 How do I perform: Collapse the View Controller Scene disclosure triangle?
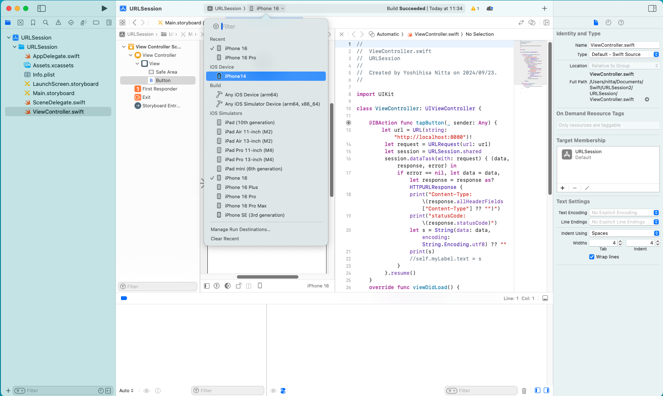[x=123, y=47]
